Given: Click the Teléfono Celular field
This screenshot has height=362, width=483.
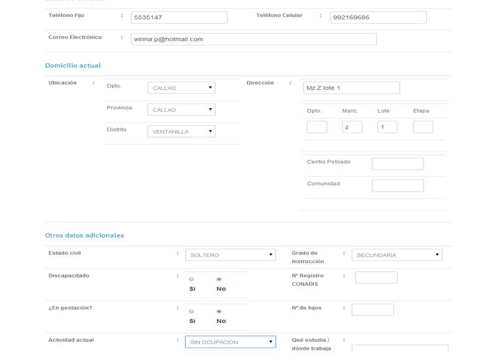Looking at the screenshot, I should pos(378,17).
